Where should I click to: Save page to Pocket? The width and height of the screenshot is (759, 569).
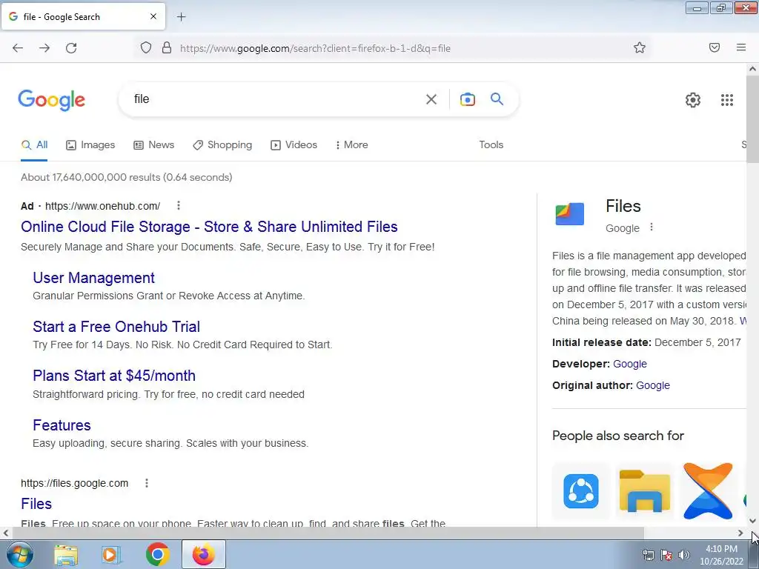click(x=715, y=47)
